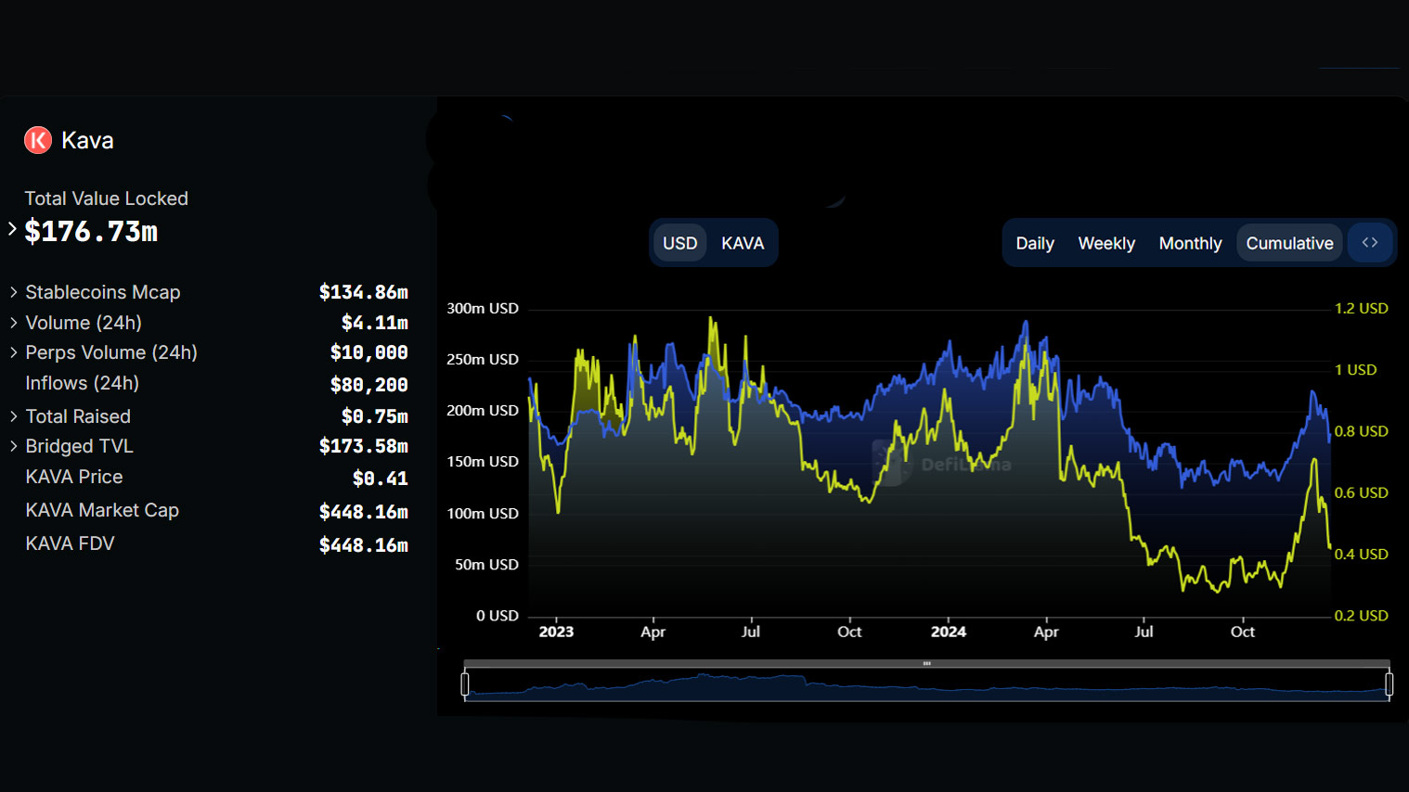Select the Monthly interval tab
Screen dimensions: 1409x792
click(1190, 243)
